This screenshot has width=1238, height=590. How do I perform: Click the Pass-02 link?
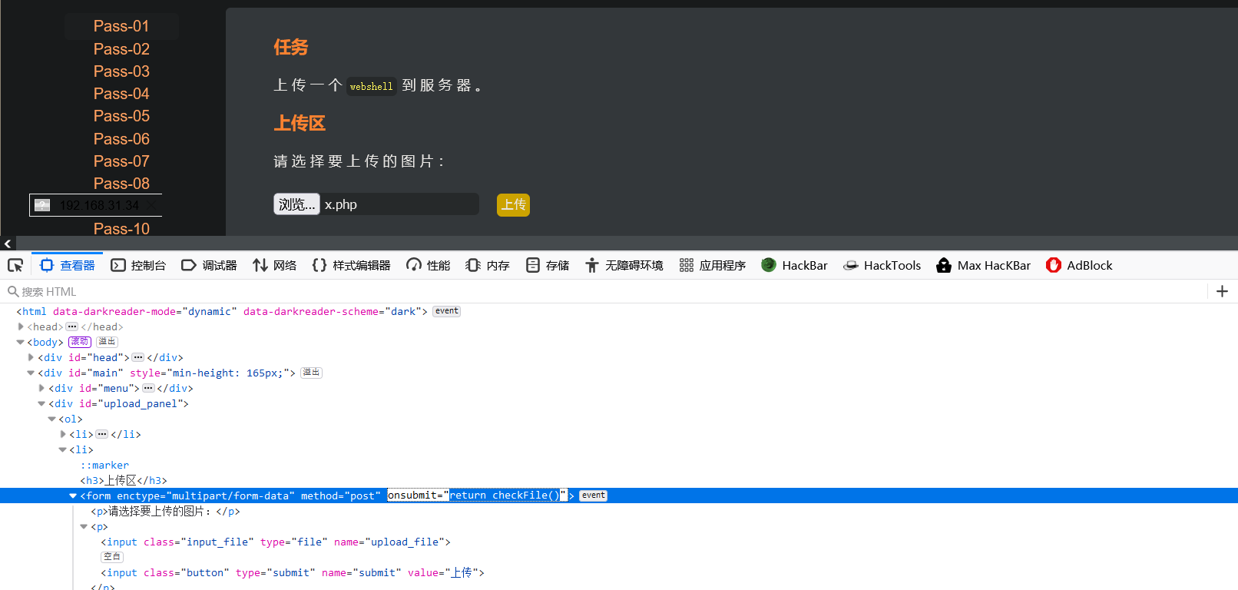(x=121, y=49)
